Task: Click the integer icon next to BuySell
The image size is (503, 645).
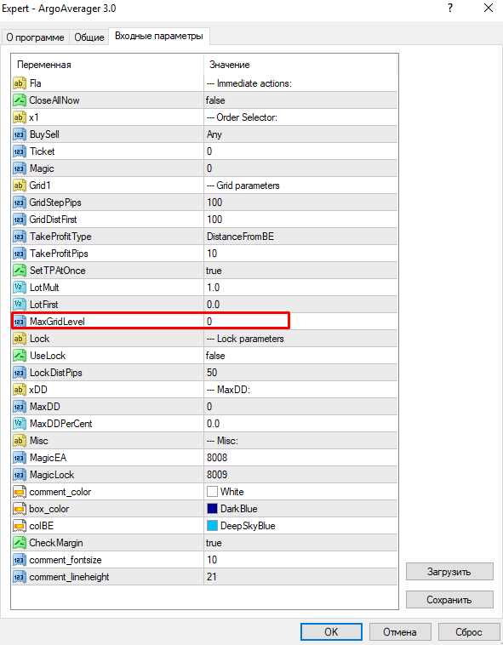Action: (19, 134)
